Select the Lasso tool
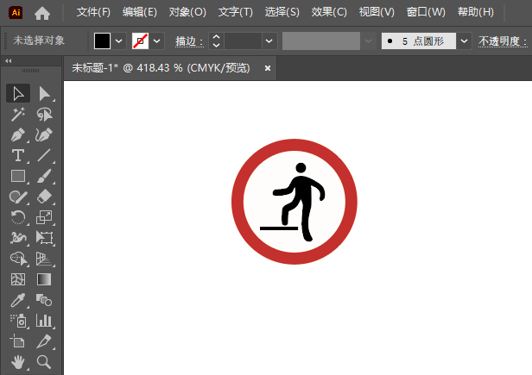 coord(44,114)
